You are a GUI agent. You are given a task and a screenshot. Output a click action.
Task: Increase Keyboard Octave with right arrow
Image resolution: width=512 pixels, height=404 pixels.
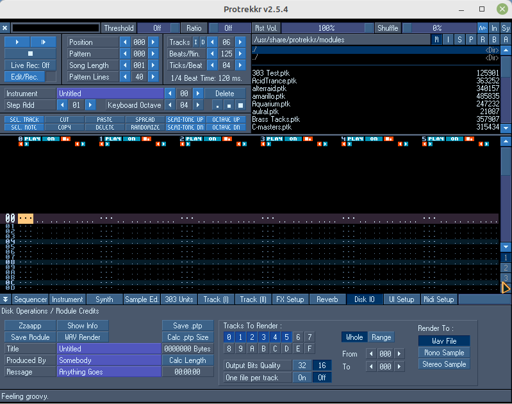pos(198,105)
